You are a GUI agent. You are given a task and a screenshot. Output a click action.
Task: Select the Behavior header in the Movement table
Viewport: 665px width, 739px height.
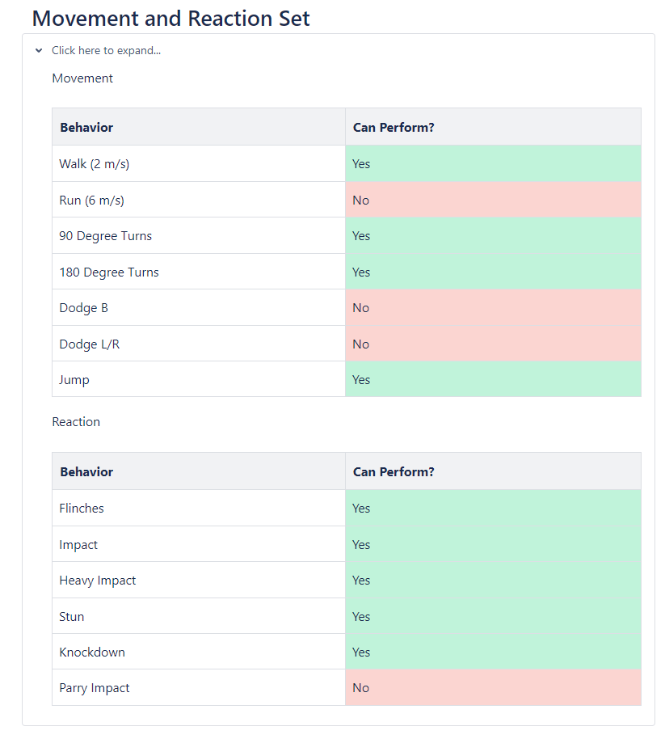click(x=86, y=128)
